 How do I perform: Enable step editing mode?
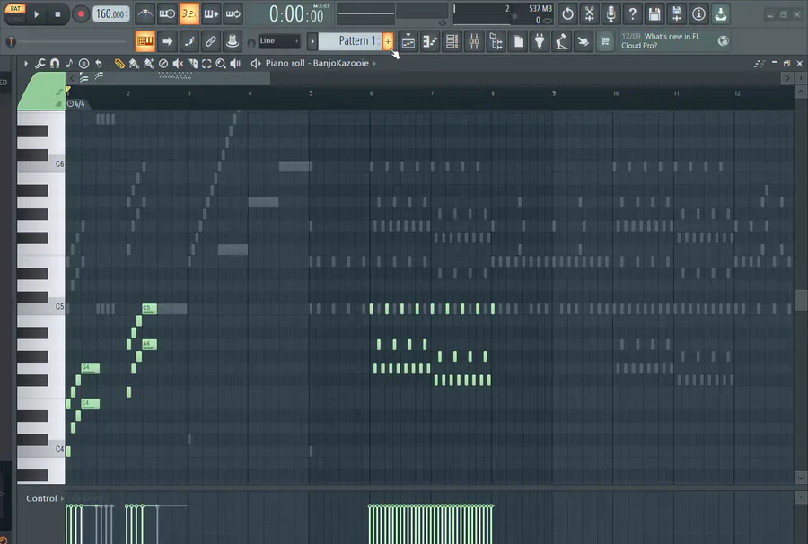coord(189,41)
